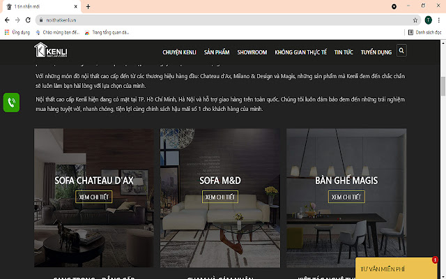Viewport: 446px width, 279px height.
Task: Reload the page with refresh icon
Action: (28, 20)
